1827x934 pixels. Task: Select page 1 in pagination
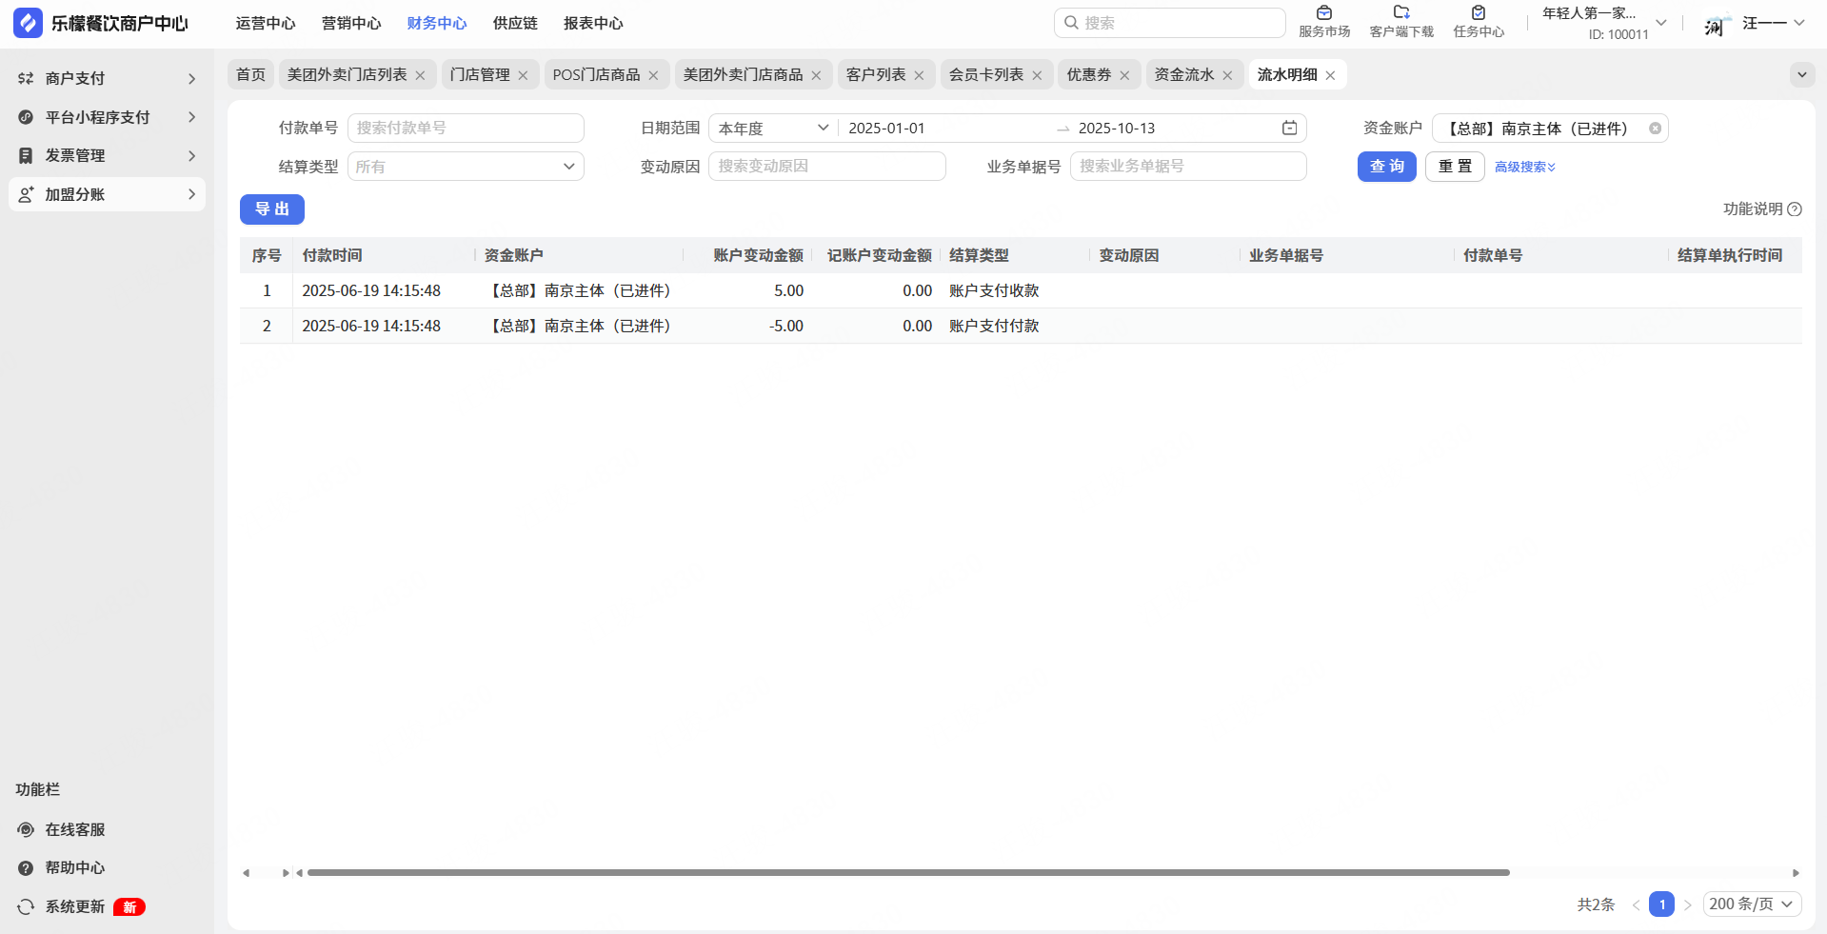tap(1661, 904)
